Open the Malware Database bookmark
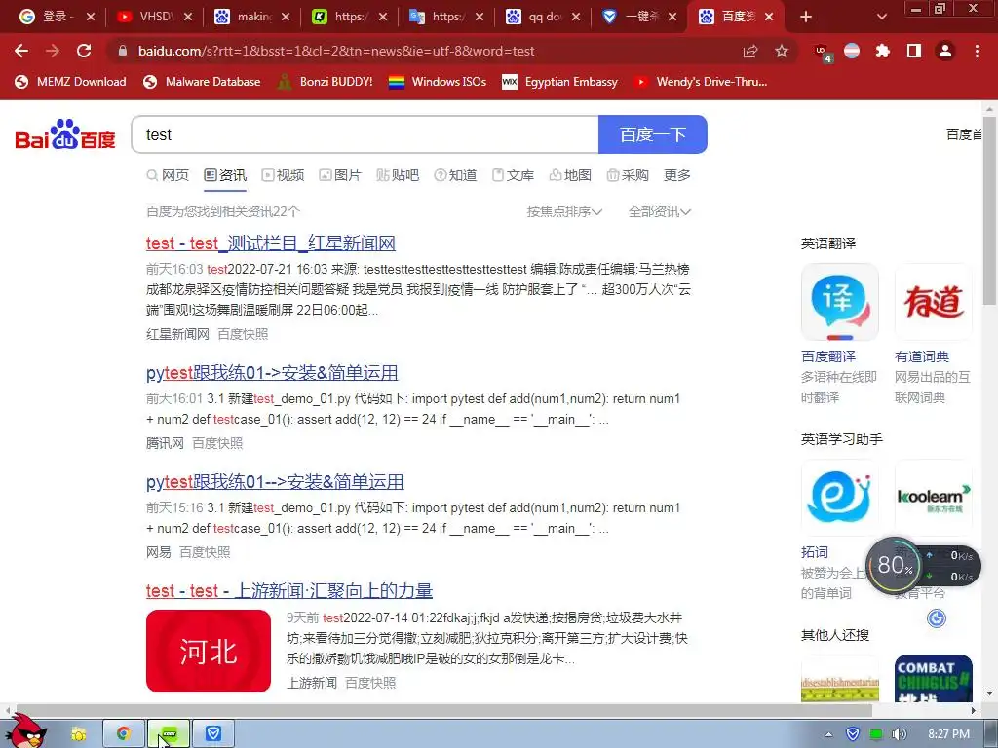 [202, 82]
